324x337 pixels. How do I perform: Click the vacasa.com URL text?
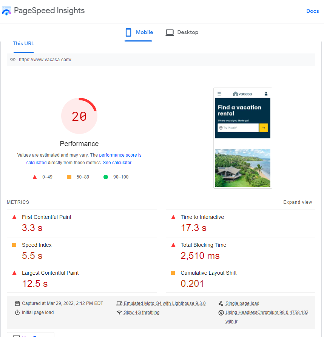point(45,60)
